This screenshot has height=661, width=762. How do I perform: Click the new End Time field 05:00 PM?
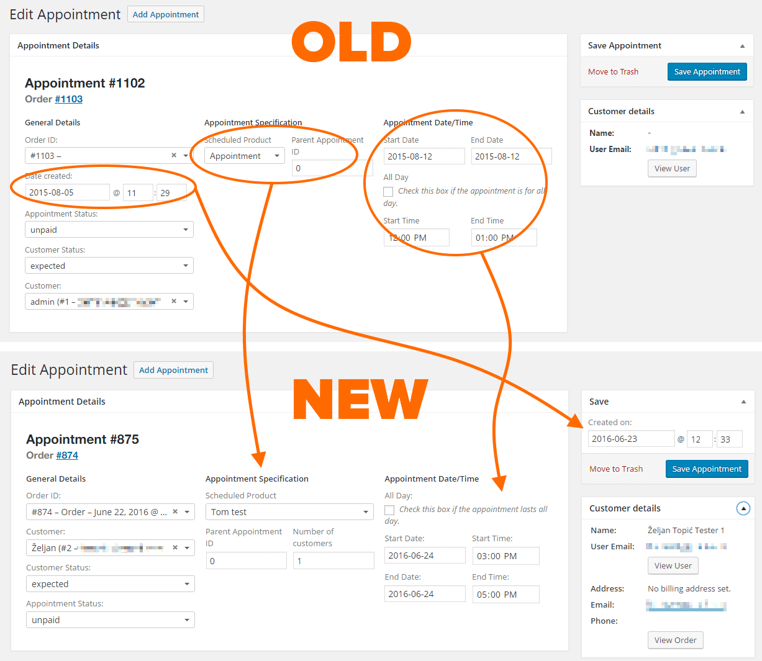506,595
